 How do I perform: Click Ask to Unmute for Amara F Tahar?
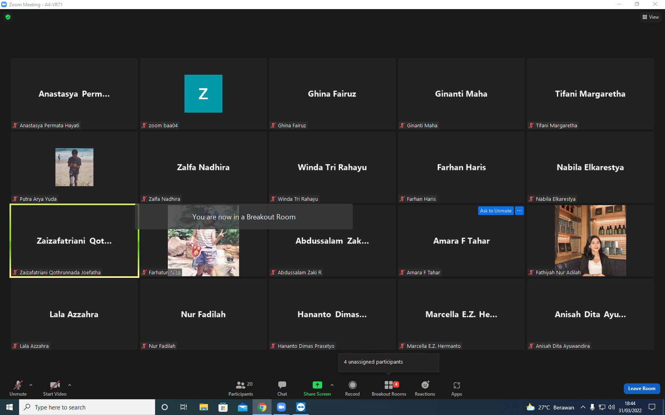[x=496, y=211]
